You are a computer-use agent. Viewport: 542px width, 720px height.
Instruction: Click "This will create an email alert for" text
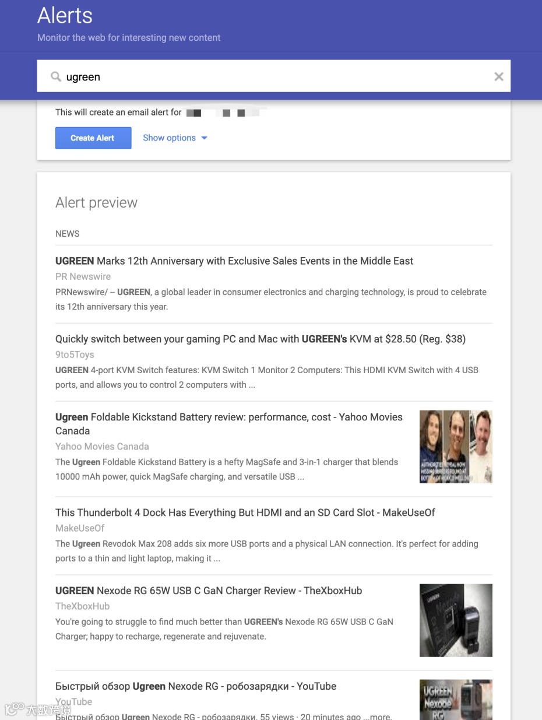click(118, 112)
